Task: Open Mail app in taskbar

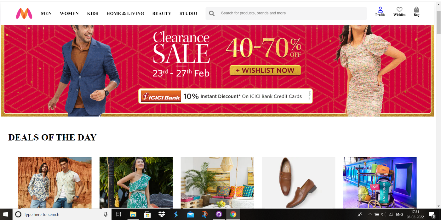Action: click(190, 214)
